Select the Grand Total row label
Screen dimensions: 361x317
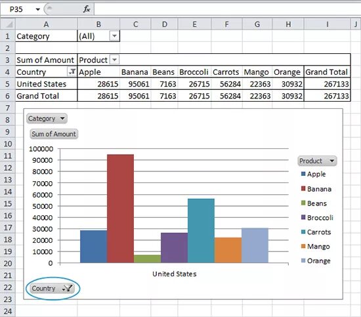47,96
